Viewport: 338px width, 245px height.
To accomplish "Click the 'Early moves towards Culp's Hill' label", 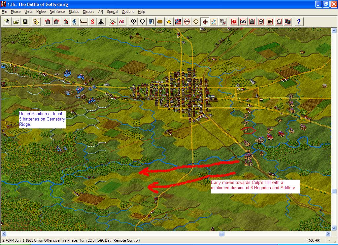I will coord(255,186).
